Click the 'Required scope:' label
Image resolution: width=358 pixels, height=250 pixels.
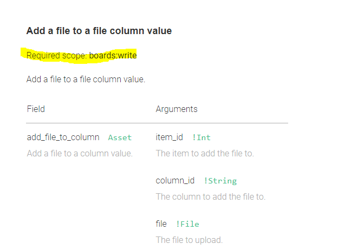[x=57, y=56]
